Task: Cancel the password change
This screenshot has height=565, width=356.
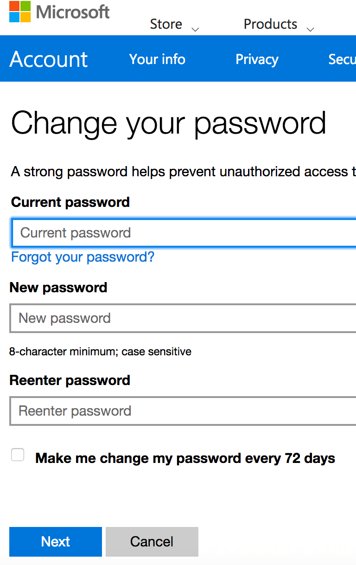Action: (x=152, y=541)
